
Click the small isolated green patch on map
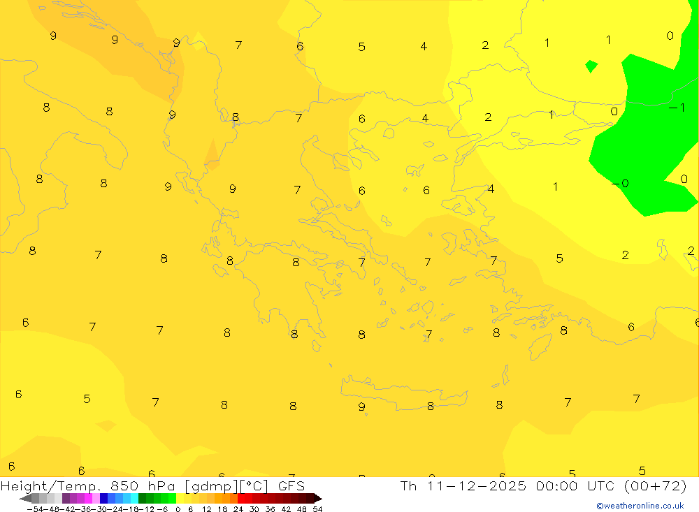591,66
